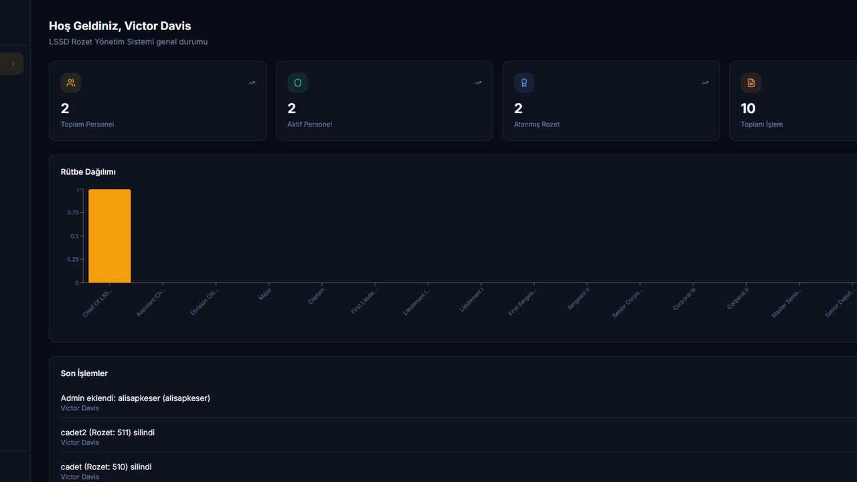Click the 0.75 tick on the y-axis
The image size is (857, 482).
pos(73,213)
